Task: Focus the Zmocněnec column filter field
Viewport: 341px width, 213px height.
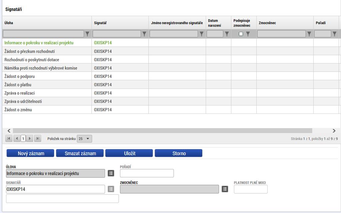Action: point(281,34)
